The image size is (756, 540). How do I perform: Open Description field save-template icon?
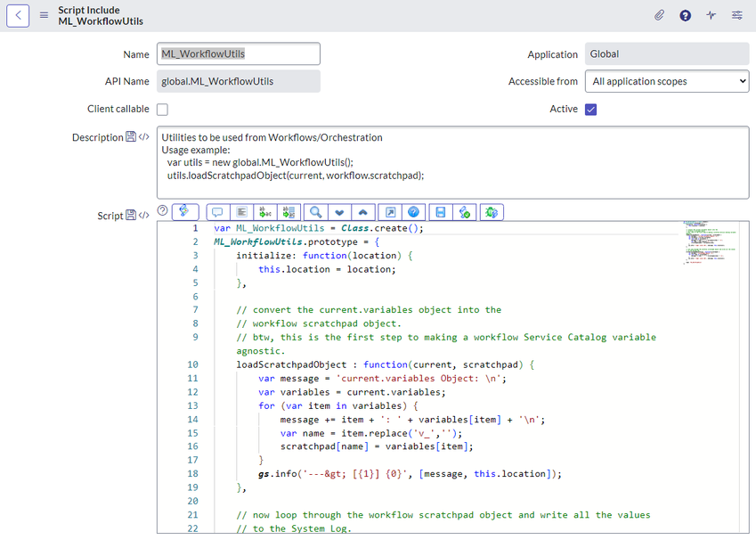click(131, 136)
